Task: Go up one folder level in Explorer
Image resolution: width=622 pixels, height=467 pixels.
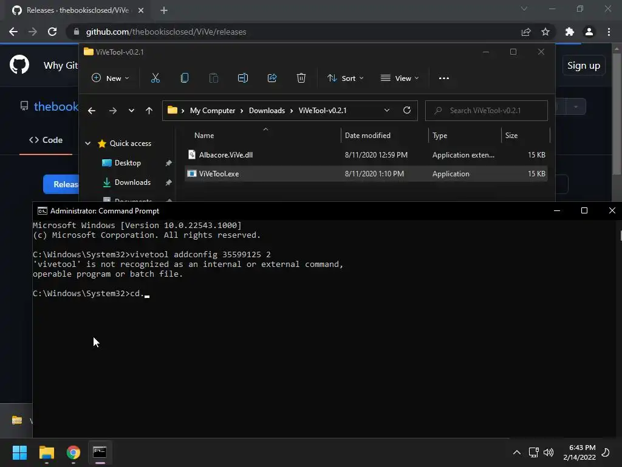Action: pos(149,111)
